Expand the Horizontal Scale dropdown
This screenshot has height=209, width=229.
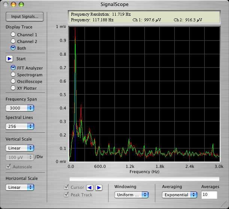click(x=20, y=187)
